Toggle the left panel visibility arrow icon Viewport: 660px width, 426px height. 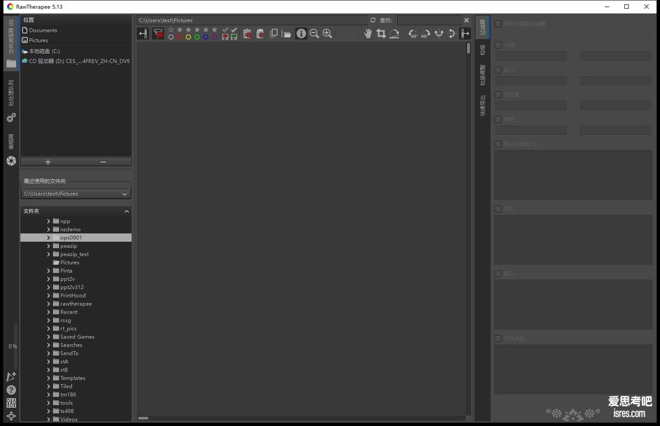[143, 34]
